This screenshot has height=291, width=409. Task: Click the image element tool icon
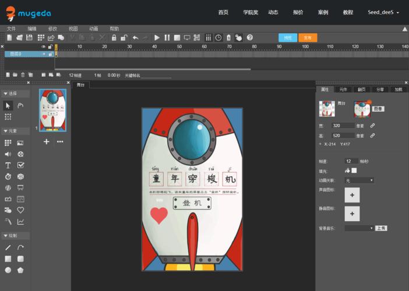pyautogui.click(x=20, y=143)
